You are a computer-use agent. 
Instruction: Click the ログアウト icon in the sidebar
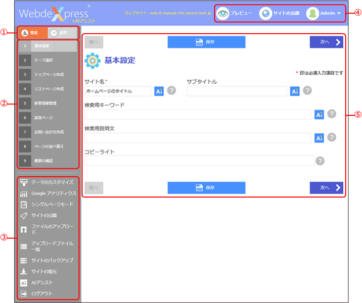(x=23, y=294)
